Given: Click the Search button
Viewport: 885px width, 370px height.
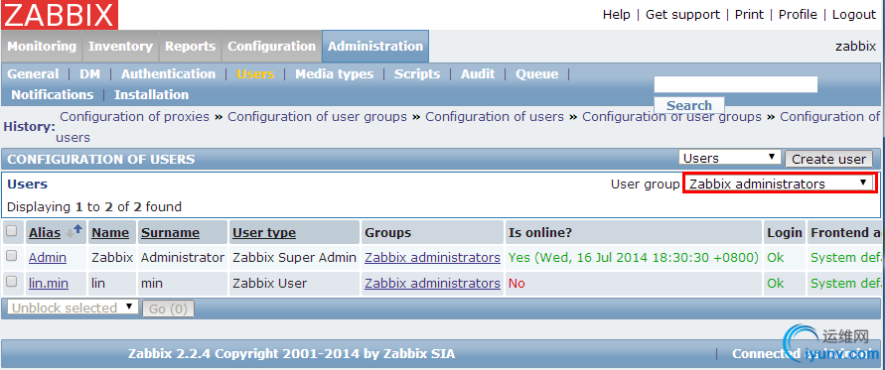Looking at the screenshot, I should pyautogui.click(x=689, y=105).
